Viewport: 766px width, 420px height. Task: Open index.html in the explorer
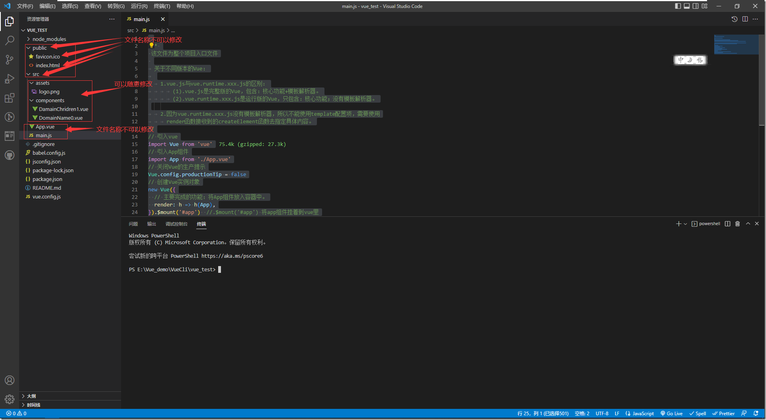70,65
